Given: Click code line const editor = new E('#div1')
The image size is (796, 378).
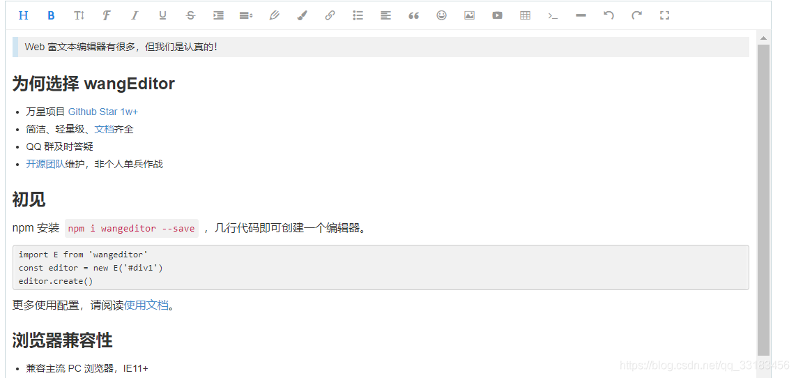Looking at the screenshot, I should coord(91,268).
